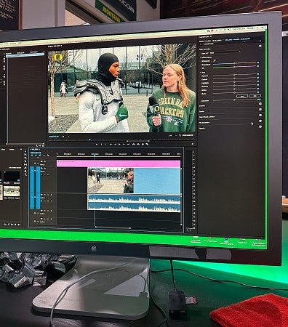Open the Input LUT dropdown
This screenshot has width=288, height=327.
pyautogui.click(x=225, y=52)
